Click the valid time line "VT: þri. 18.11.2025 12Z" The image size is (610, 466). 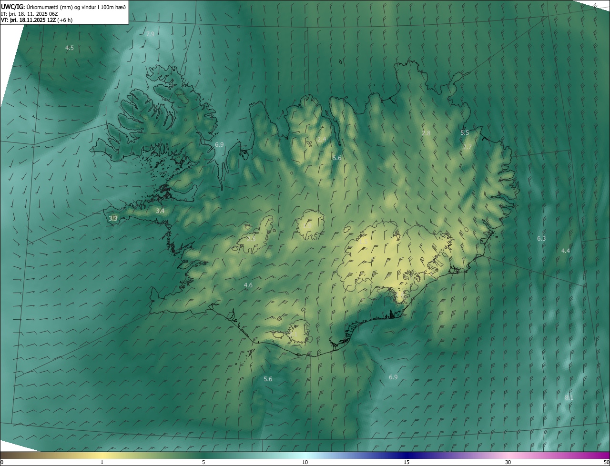click(28, 20)
